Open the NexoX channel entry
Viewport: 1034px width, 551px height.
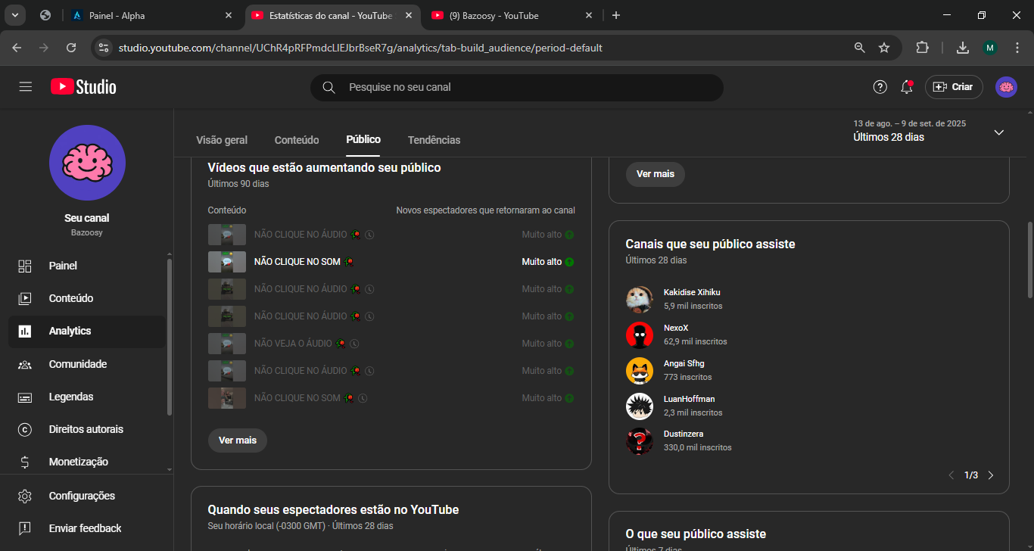pos(675,328)
